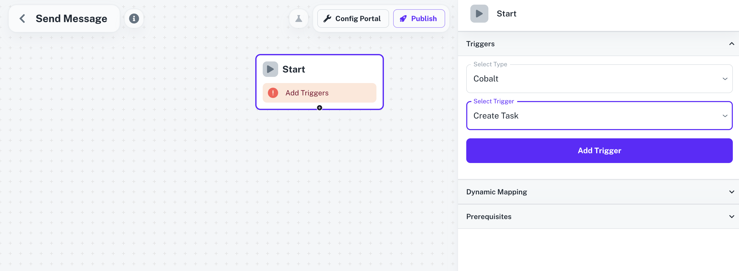The width and height of the screenshot is (739, 271).
Task: Click the back arrow beside Send Message
Action: [22, 18]
